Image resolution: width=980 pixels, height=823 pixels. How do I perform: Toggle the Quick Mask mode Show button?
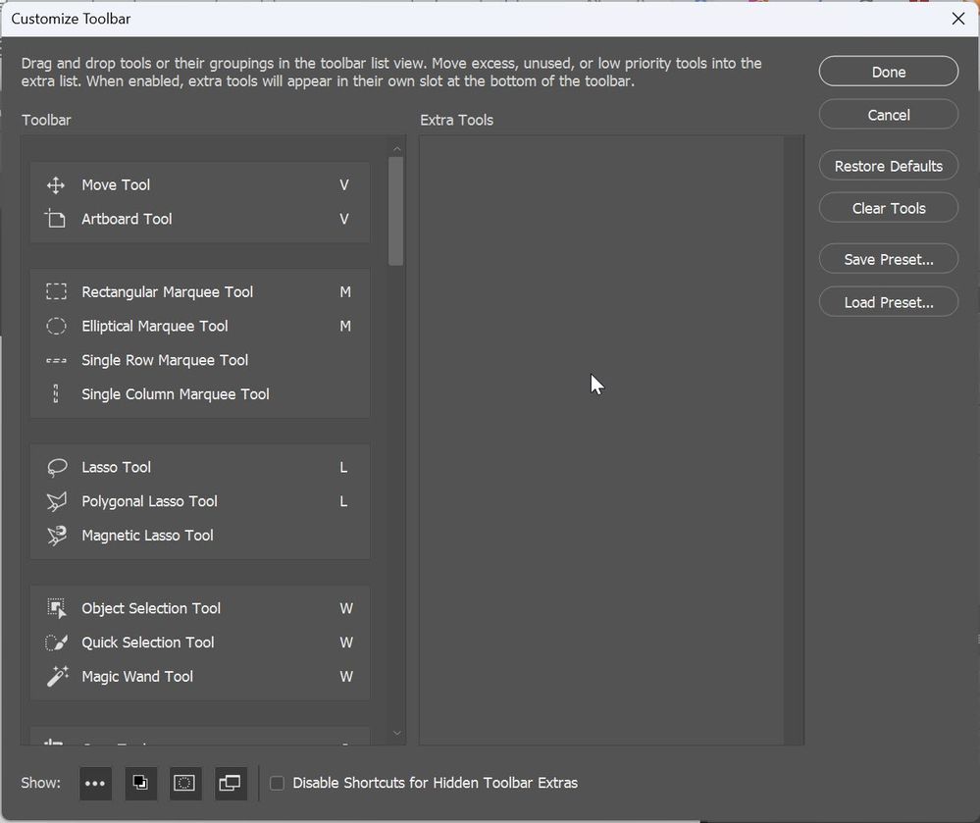tap(185, 784)
